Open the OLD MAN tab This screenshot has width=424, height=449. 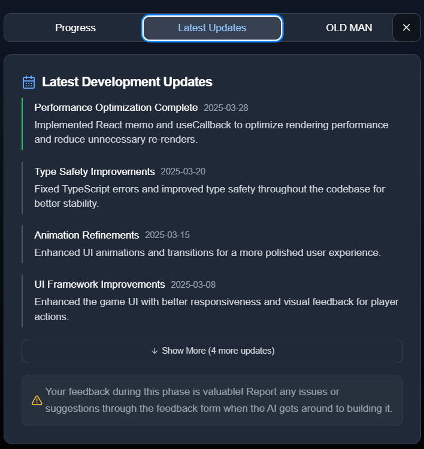click(x=349, y=28)
